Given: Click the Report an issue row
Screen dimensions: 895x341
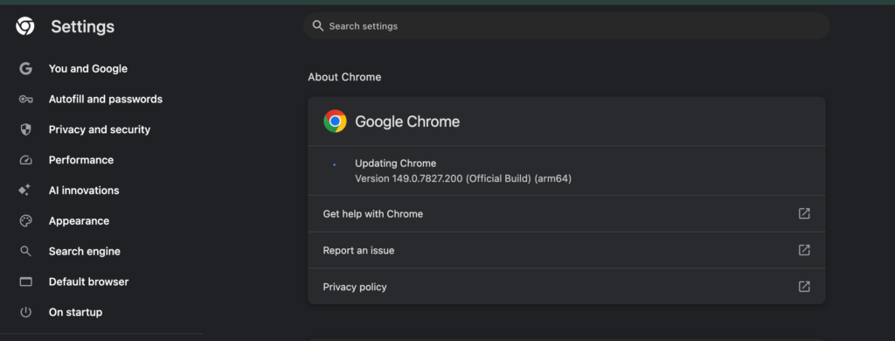Looking at the screenshot, I should (566, 250).
